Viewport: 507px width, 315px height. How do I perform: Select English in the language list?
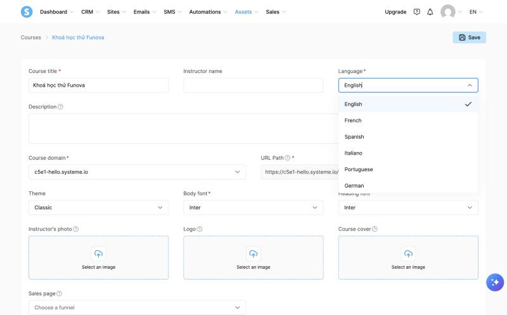408,104
